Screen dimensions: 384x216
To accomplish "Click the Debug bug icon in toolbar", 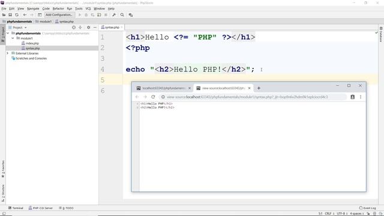I will point(86,15).
